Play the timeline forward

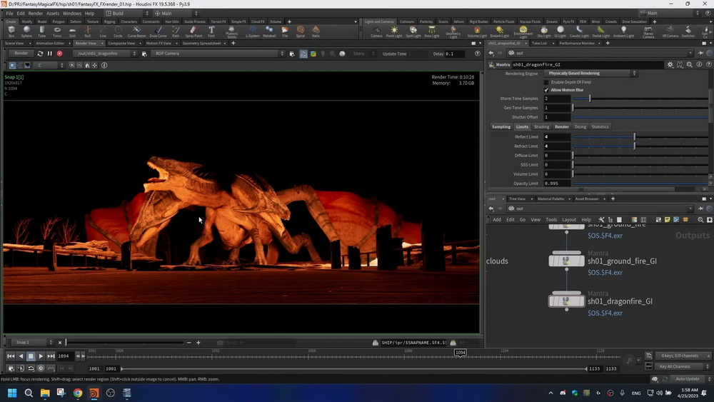[x=41, y=356]
